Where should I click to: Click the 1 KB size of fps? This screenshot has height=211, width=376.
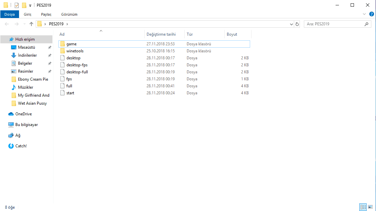pos(244,79)
